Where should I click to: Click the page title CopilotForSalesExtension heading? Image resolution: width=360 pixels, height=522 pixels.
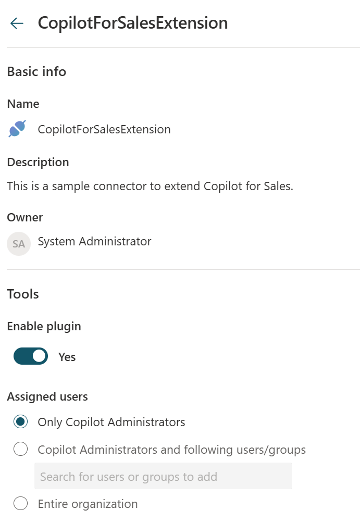point(132,23)
